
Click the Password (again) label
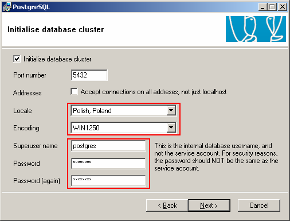[37, 181]
